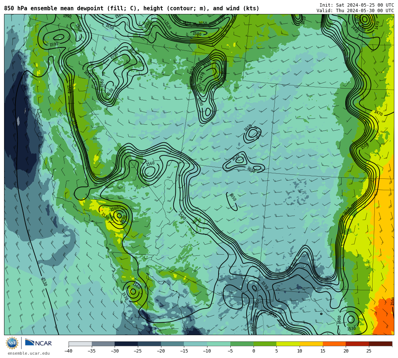The width and height of the screenshot is (398, 358).
Task: Pick the olive green 0 to 5 colorbar swatch
Action: (x=265, y=344)
